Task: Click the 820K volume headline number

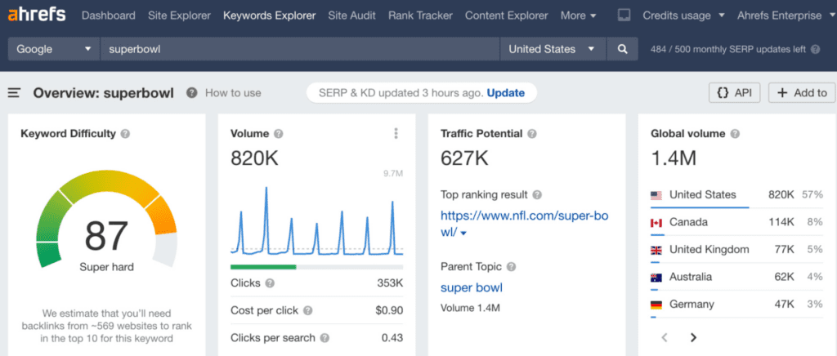Action: tap(255, 158)
